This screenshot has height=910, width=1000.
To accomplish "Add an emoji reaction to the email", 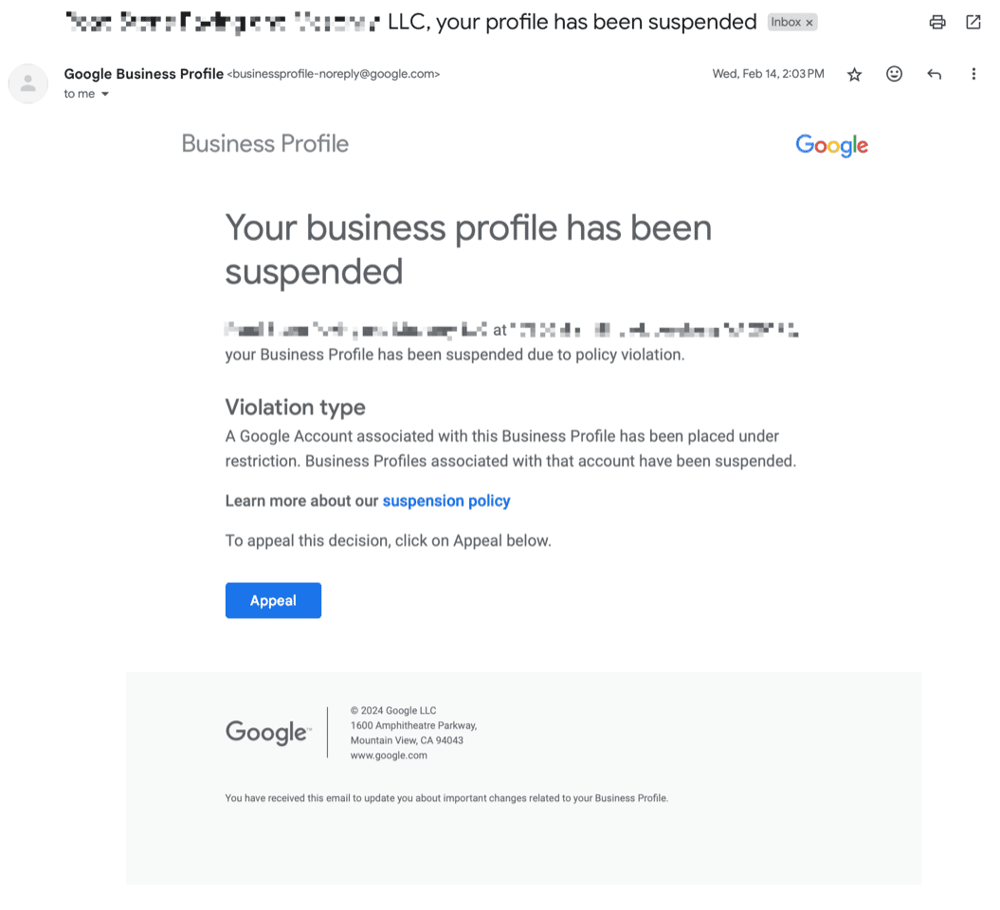I will pyautogui.click(x=894, y=74).
